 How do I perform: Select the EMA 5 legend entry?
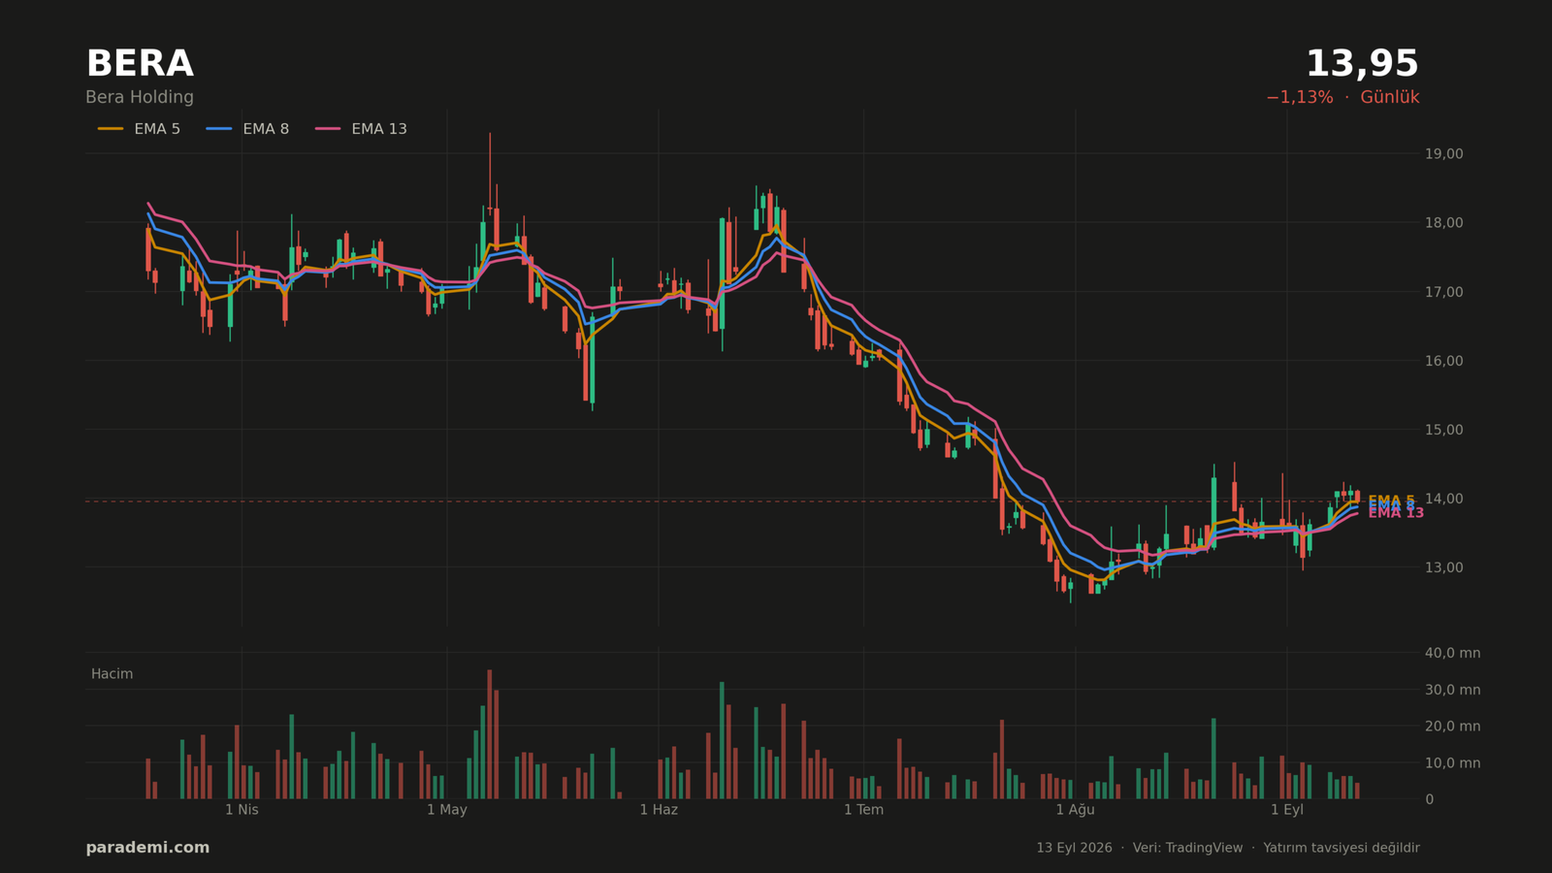click(x=139, y=129)
